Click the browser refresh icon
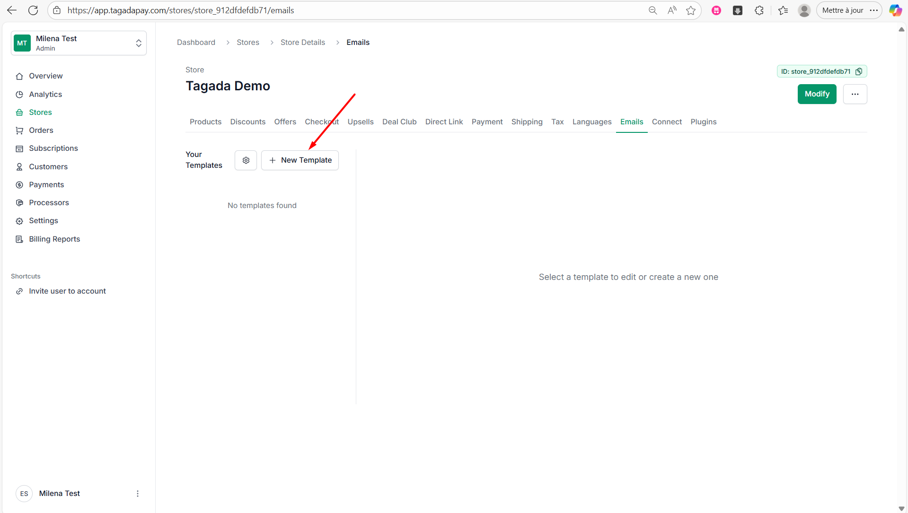This screenshot has width=908, height=513. click(x=33, y=10)
